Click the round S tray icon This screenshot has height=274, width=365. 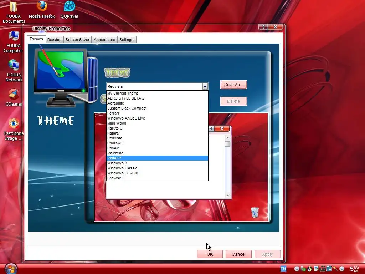click(x=310, y=269)
